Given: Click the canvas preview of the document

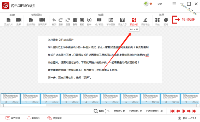Looking at the screenshot, I should 100,60.
